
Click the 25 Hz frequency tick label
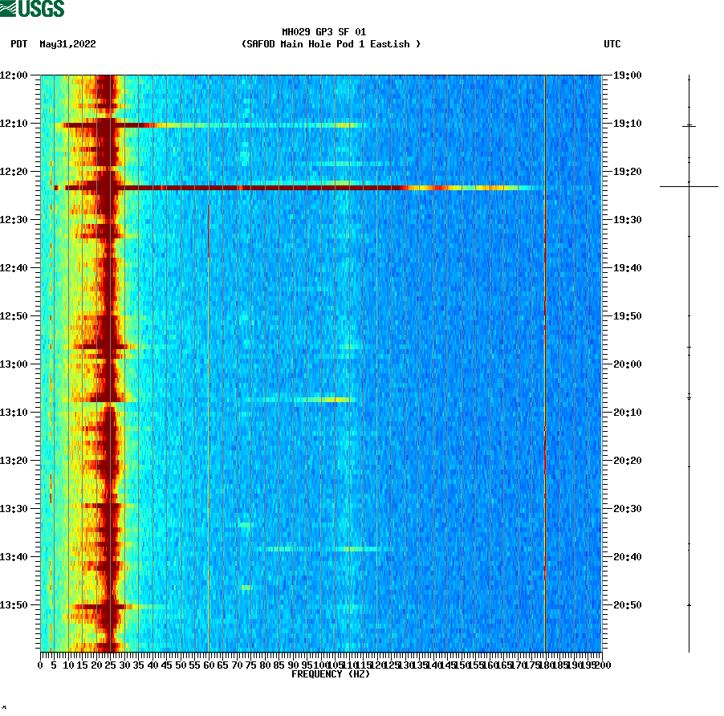pos(108,665)
